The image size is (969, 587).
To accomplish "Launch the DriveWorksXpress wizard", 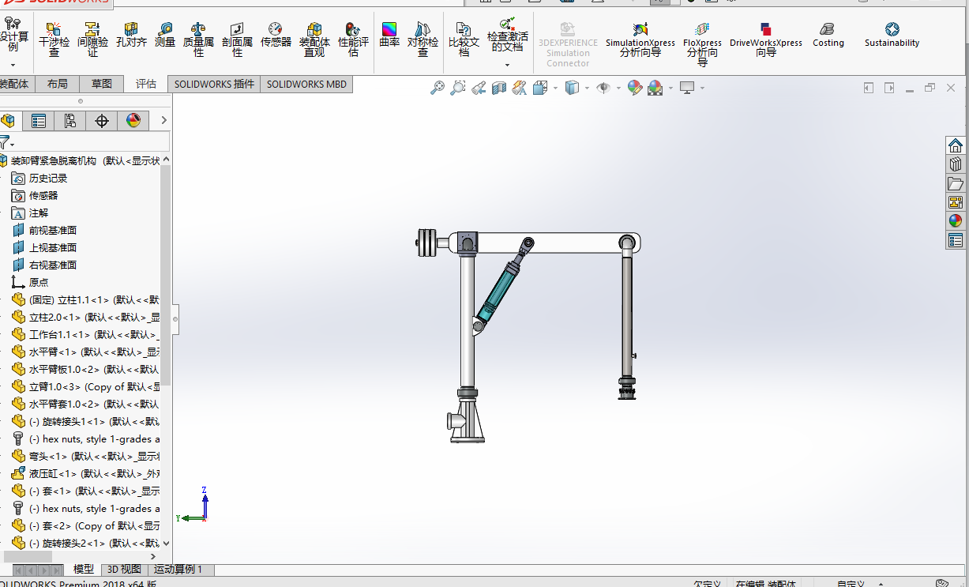I will tap(765, 40).
